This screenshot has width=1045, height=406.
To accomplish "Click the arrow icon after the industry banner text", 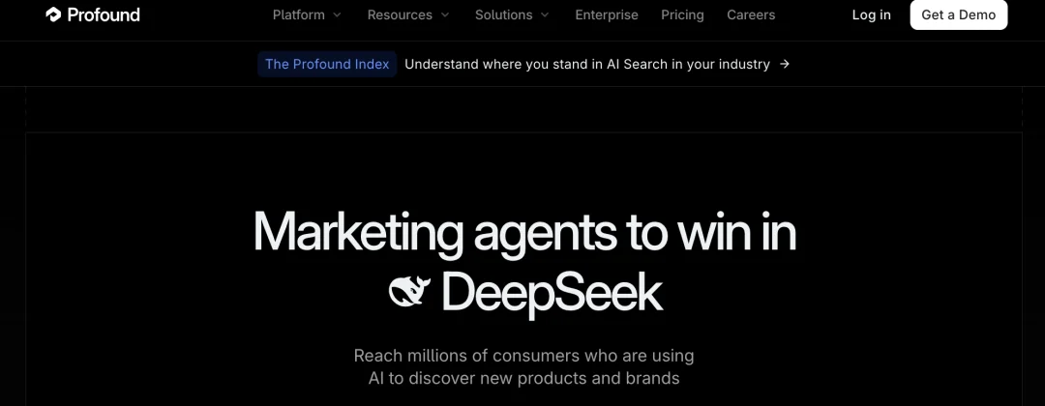I will tap(785, 64).
